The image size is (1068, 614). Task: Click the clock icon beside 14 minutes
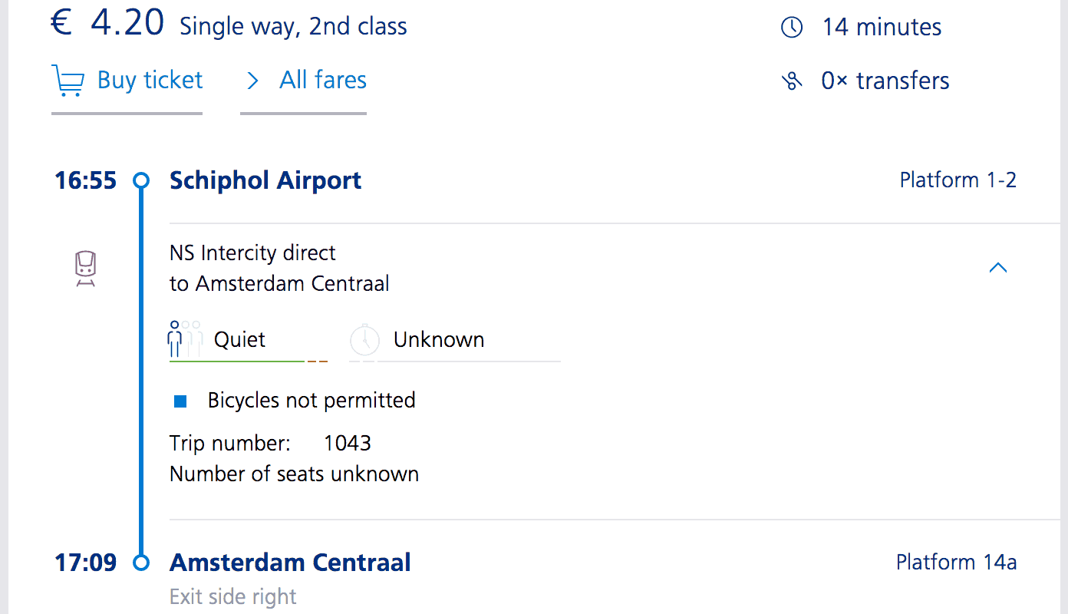792,28
